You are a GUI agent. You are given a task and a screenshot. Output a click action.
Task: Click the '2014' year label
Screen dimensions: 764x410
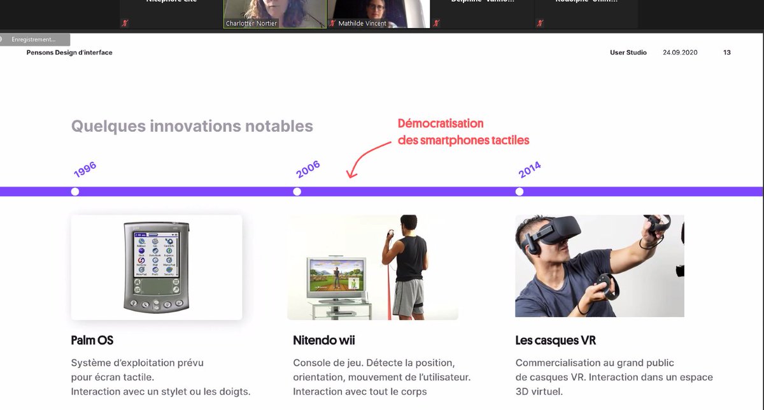[x=530, y=169]
